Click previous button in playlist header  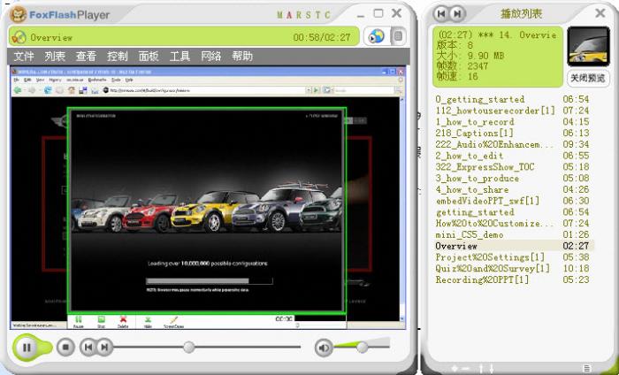point(441,14)
